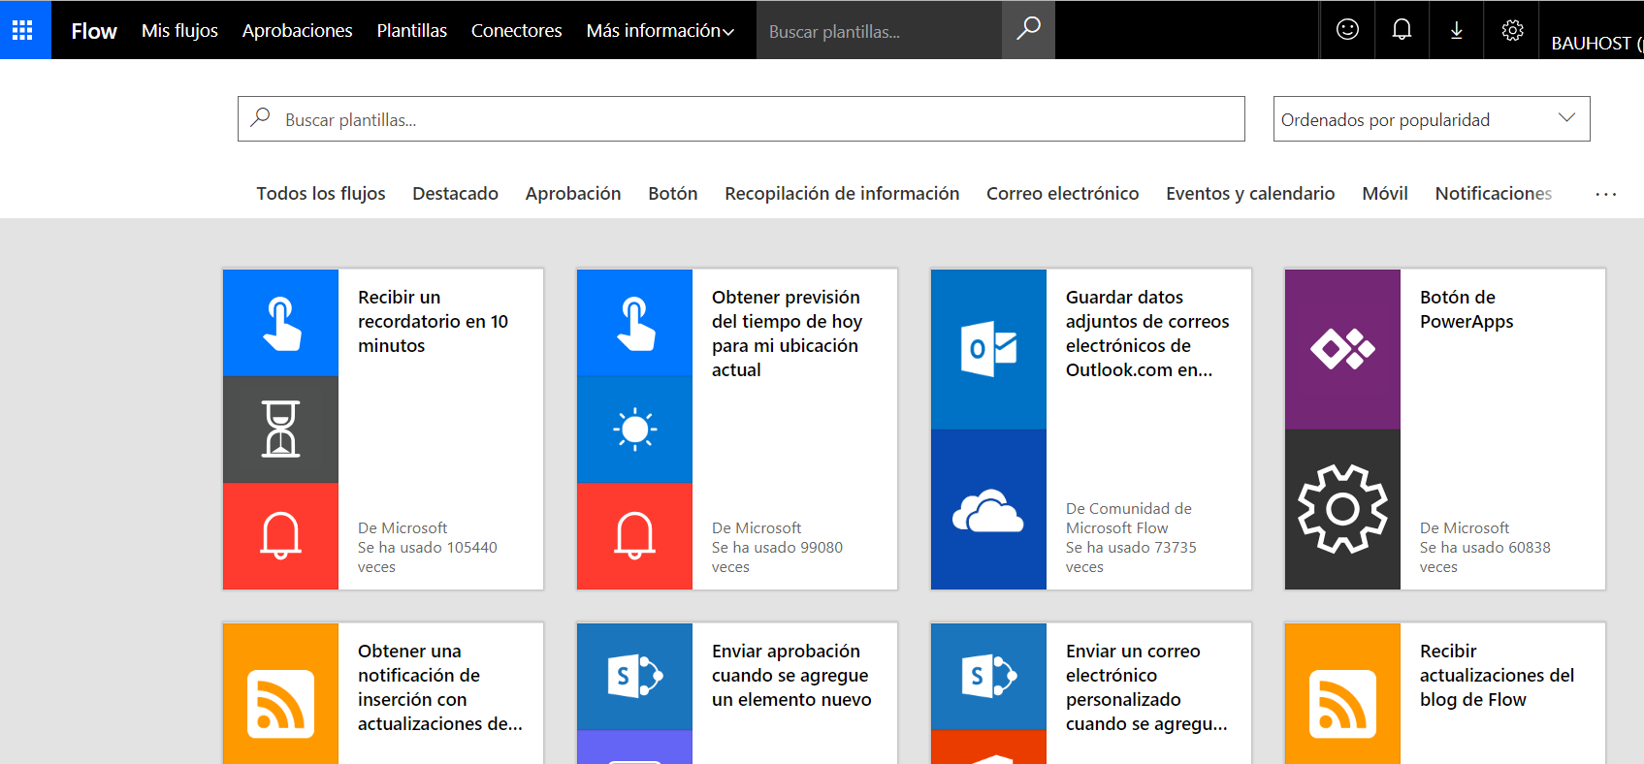Click the button-tap icon on reminder card
1644x764 pixels.
[x=281, y=323]
